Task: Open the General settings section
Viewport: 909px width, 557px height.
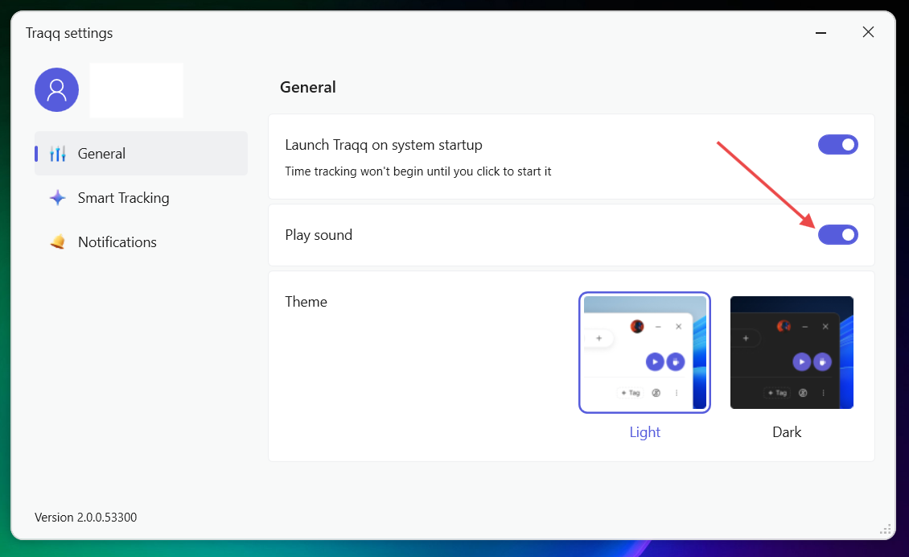Action: pos(141,154)
